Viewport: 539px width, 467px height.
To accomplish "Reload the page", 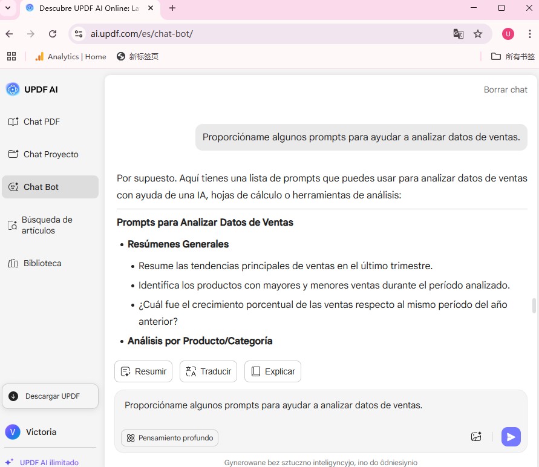I will [53, 34].
